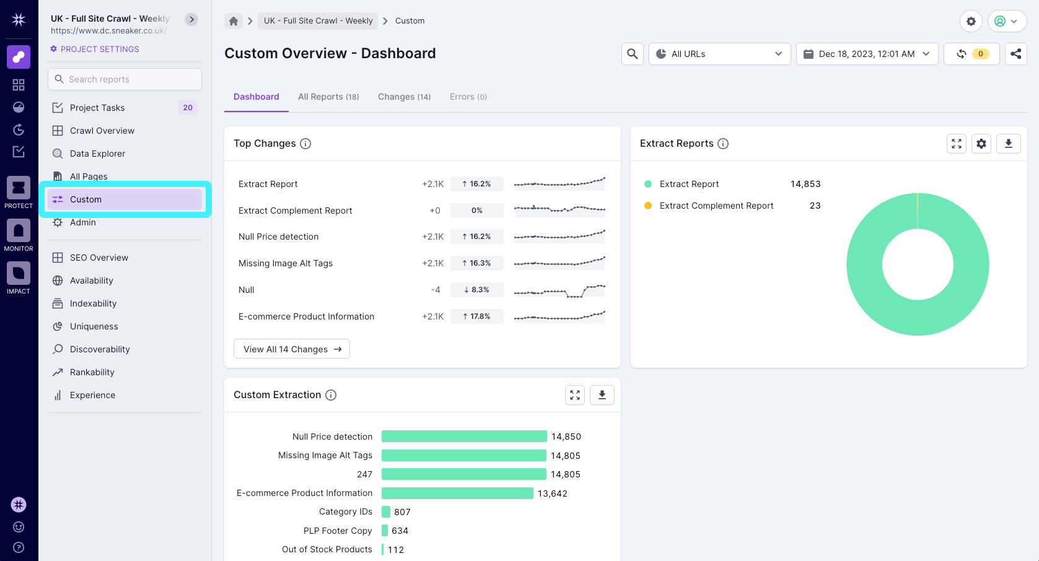Viewport: 1039px width, 561px height.
Task: Toggle Extract Complement Report legend entry
Action: coord(716,206)
